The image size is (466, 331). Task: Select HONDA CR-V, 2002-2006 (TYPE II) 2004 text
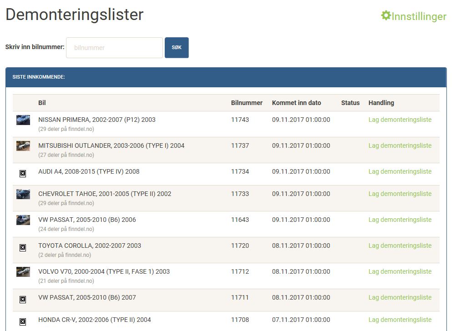(95, 320)
